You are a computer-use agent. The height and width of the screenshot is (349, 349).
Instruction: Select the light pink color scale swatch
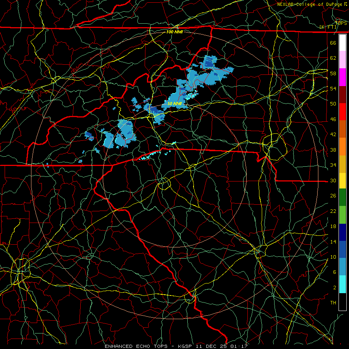342,59
